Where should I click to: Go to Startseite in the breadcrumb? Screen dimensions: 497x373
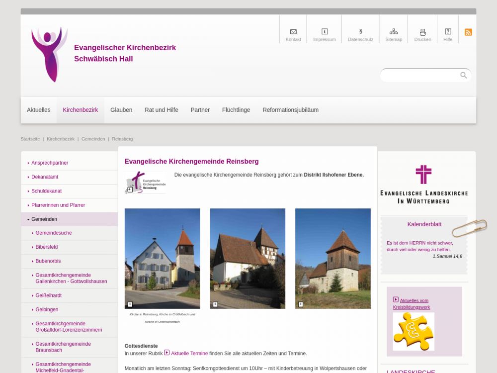pos(30,139)
